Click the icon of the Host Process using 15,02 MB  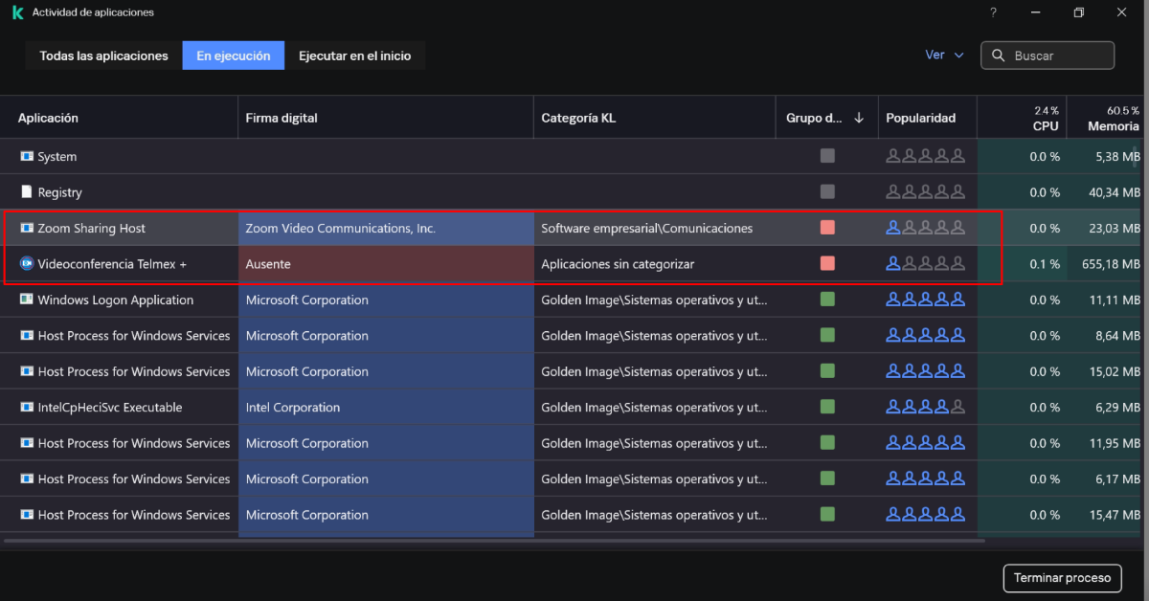pyautogui.click(x=27, y=371)
